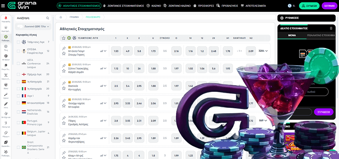Click the Αναζήτηση search field
Viewport: 339px width, 159px height.
pos(33,18)
